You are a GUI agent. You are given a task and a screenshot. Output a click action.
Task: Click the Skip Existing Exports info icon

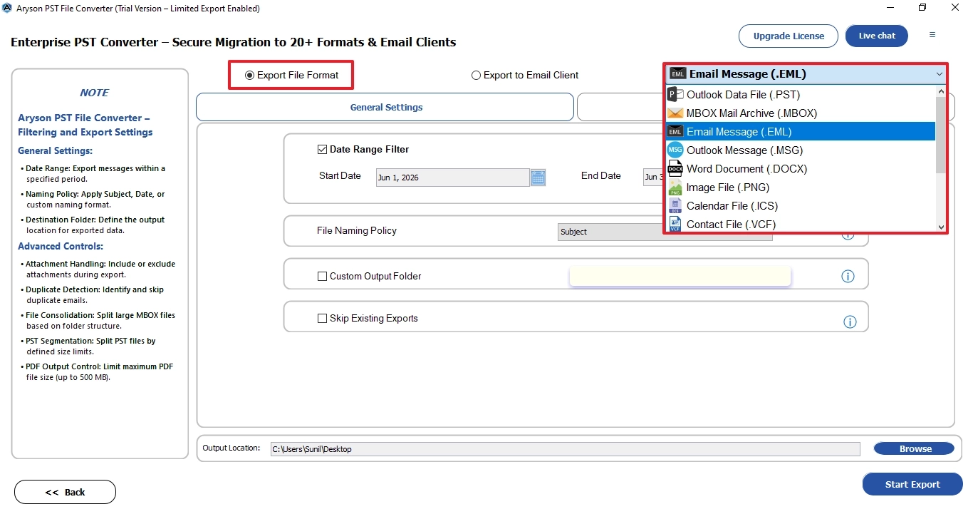(850, 322)
